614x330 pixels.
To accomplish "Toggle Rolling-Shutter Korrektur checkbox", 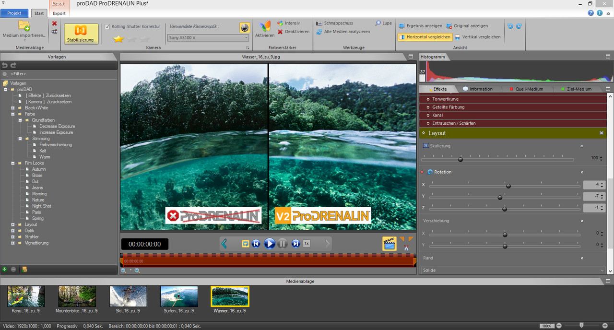I will pos(107,26).
